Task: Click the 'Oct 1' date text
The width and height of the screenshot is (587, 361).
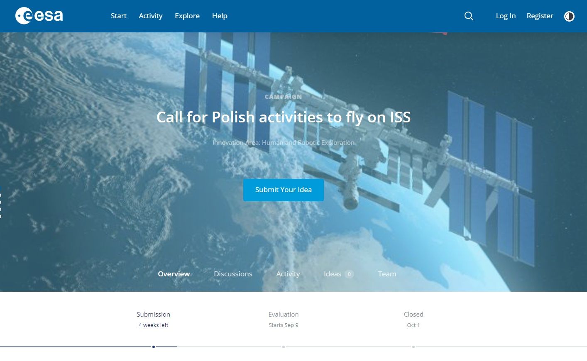Action: pos(413,325)
